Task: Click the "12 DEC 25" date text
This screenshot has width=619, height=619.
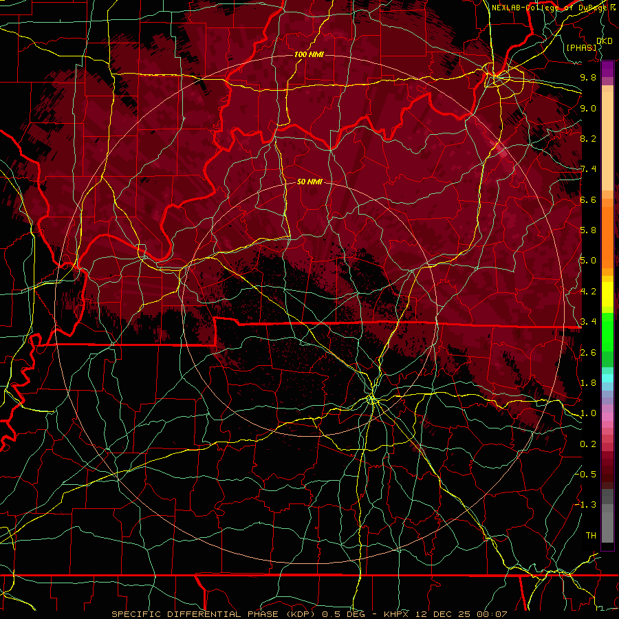Action: 444,614
